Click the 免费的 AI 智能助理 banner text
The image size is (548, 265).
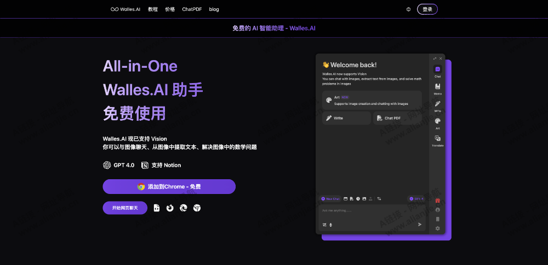274,28
